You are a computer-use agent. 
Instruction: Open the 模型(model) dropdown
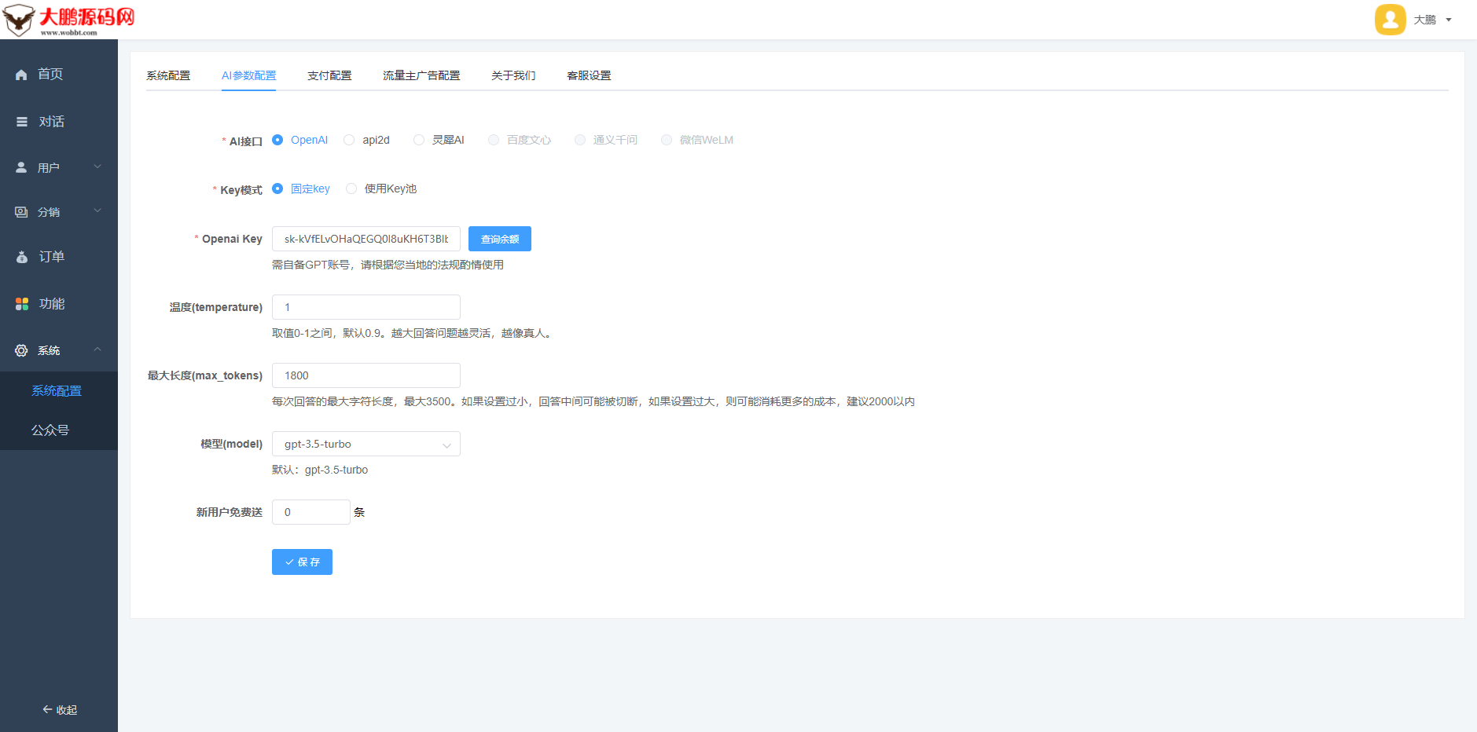pyautogui.click(x=366, y=444)
